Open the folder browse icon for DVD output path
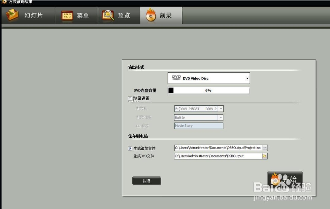 pos(264,156)
